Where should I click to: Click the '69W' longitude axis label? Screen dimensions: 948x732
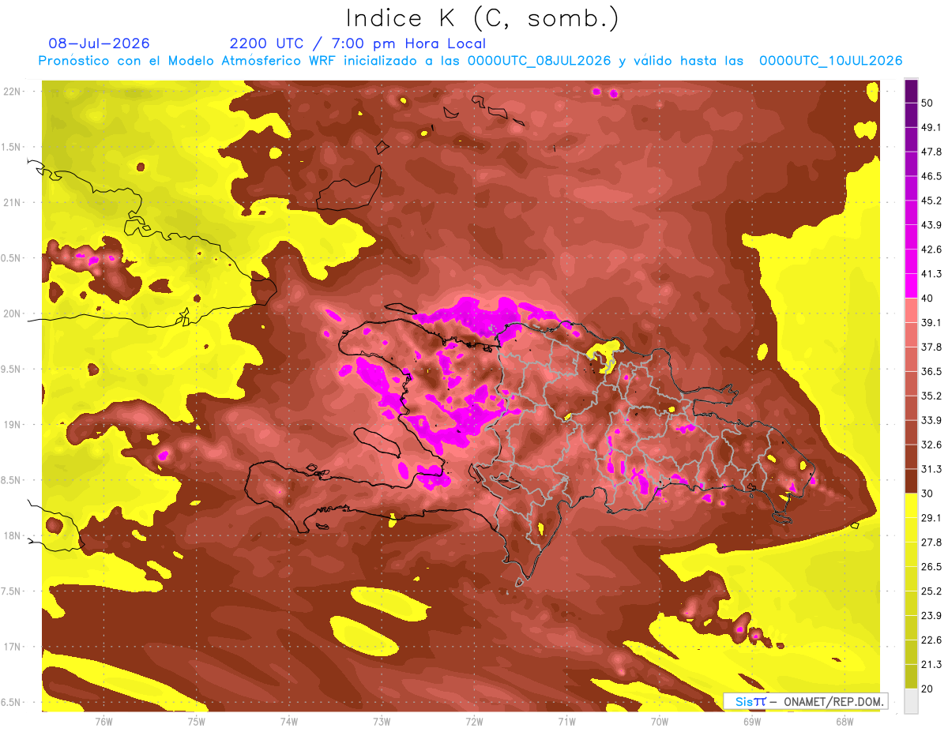coord(751,721)
